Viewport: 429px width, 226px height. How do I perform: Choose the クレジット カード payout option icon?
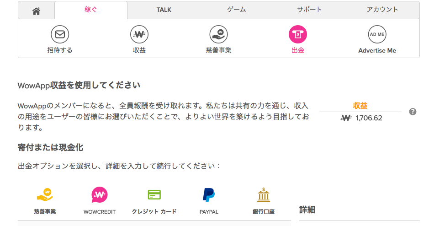(154, 195)
